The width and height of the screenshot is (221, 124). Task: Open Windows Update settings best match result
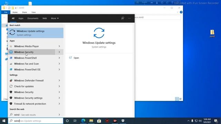click(36, 33)
